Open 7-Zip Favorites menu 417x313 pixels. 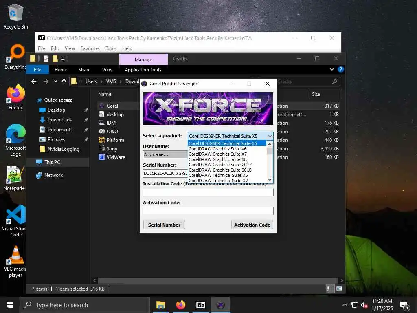click(x=90, y=48)
